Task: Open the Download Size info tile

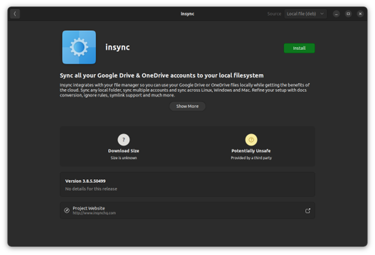Action: (124, 146)
